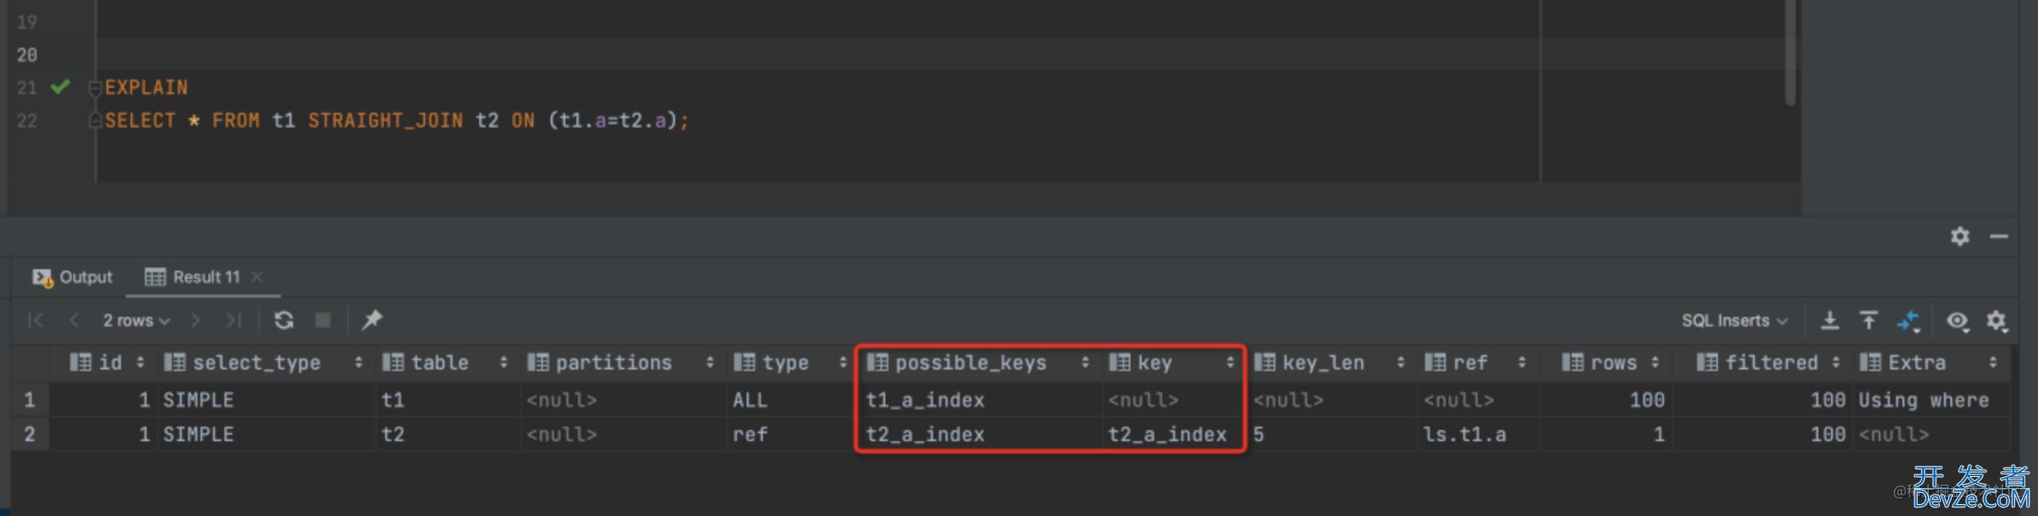Image resolution: width=2038 pixels, height=516 pixels.
Task: Click the compare data arrows icon
Action: tap(1908, 321)
